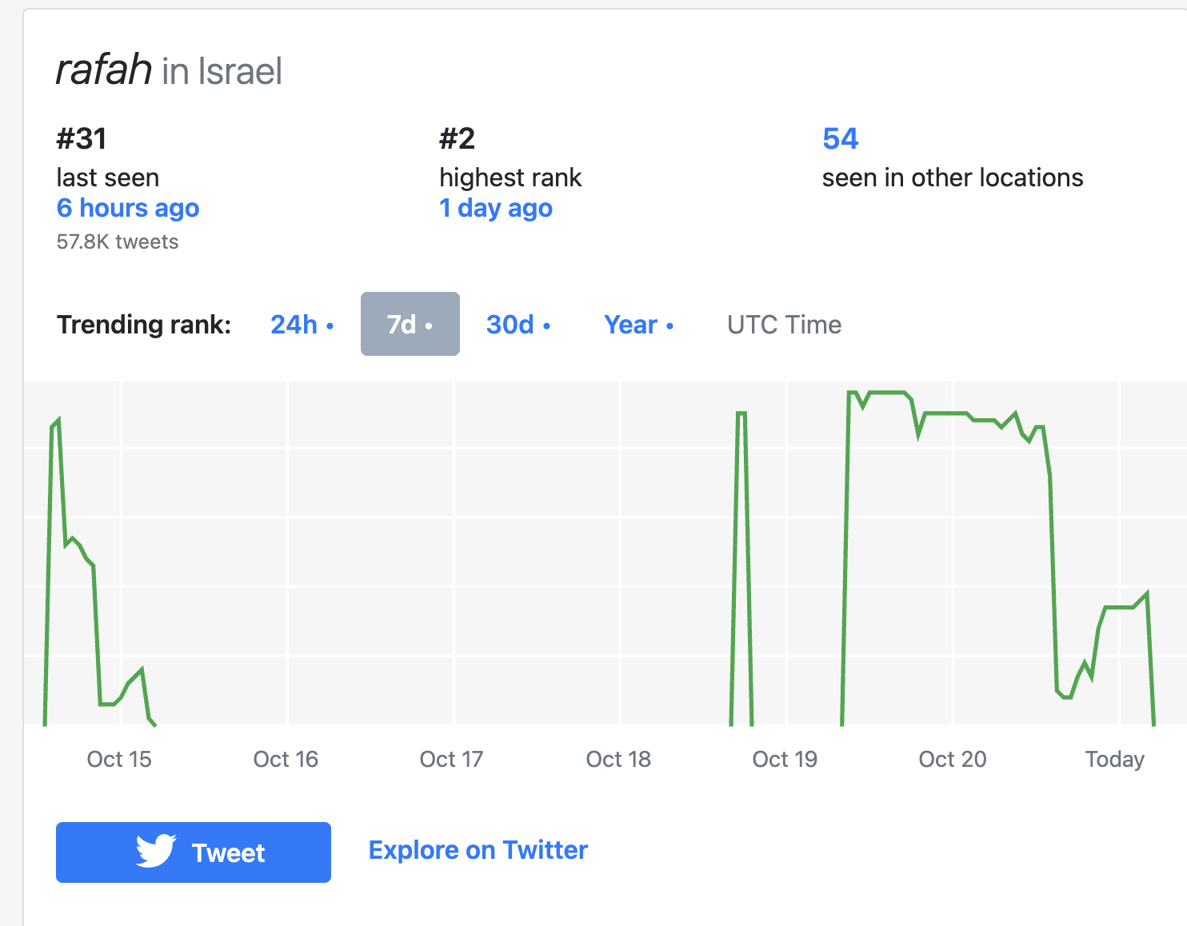Toggle the UTC Time setting
This screenshot has width=1187, height=926.
coord(784,325)
